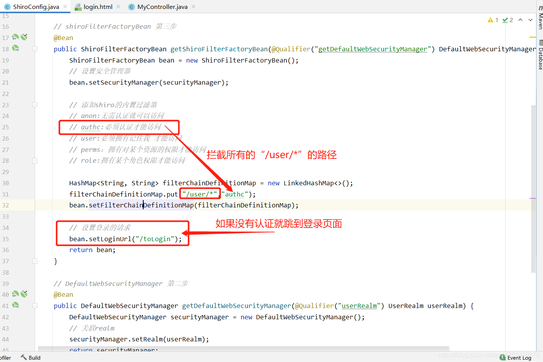543x362 pixels.
Task: Click the "// shiroFilterFactoryBean" comment on line 16
Action: pyautogui.click(x=115, y=26)
